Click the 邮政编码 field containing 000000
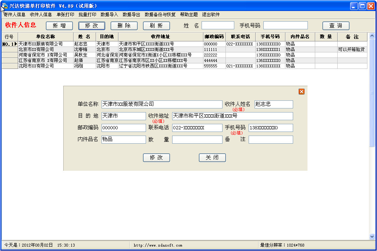The height and width of the screenshot is (251, 377). click(124, 128)
